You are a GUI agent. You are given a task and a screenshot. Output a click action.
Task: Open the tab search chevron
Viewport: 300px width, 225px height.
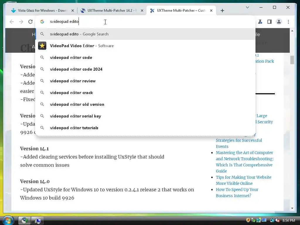247,7
